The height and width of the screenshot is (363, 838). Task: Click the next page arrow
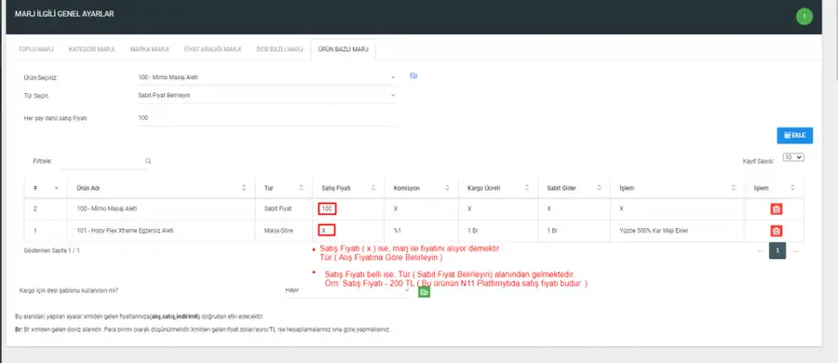pyautogui.click(x=796, y=250)
